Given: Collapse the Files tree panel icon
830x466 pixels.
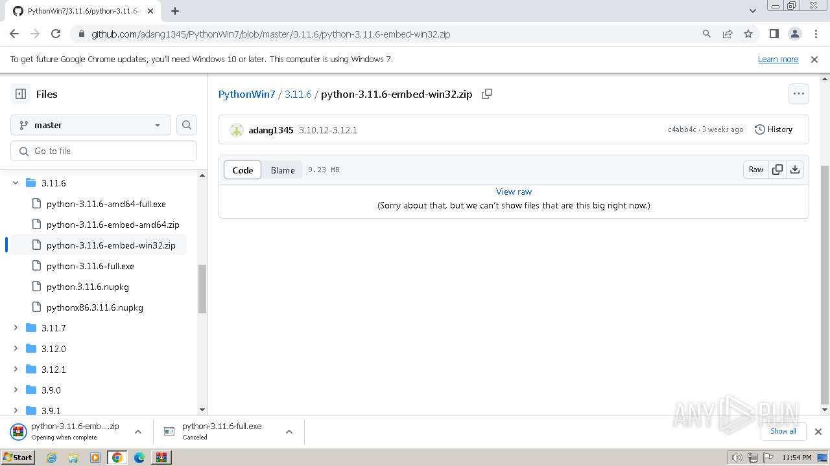Looking at the screenshot, I should click(21, 94).
